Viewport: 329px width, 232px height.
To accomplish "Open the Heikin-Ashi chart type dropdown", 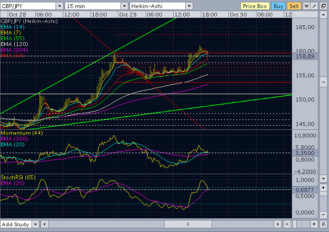I will click(190, 6).
